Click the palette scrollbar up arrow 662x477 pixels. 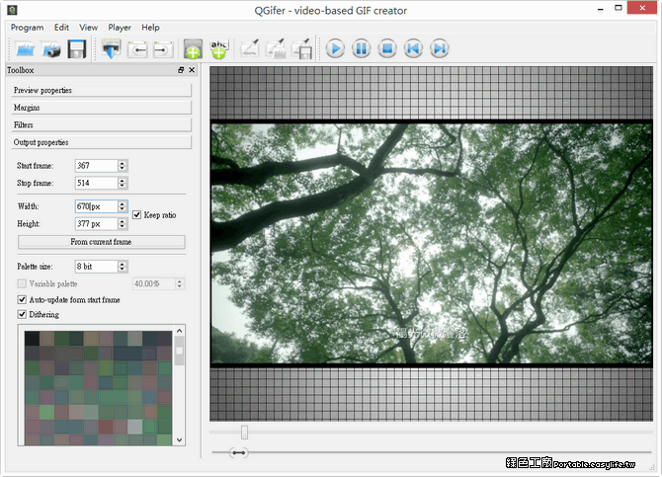click(180, 331)
